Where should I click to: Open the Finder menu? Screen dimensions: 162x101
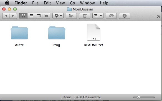21,3
